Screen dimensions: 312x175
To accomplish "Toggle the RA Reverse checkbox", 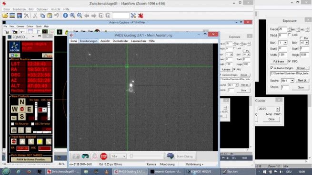I will point(12,124).
